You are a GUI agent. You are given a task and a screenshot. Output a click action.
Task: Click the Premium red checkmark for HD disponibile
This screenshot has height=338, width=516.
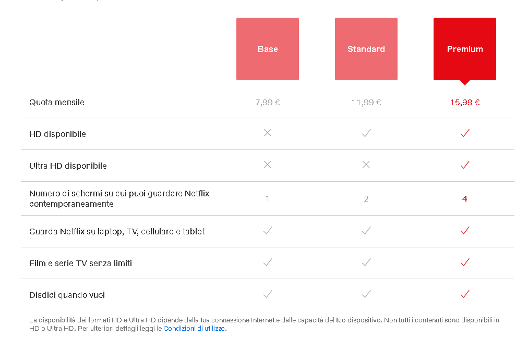(x=465, y=133)
